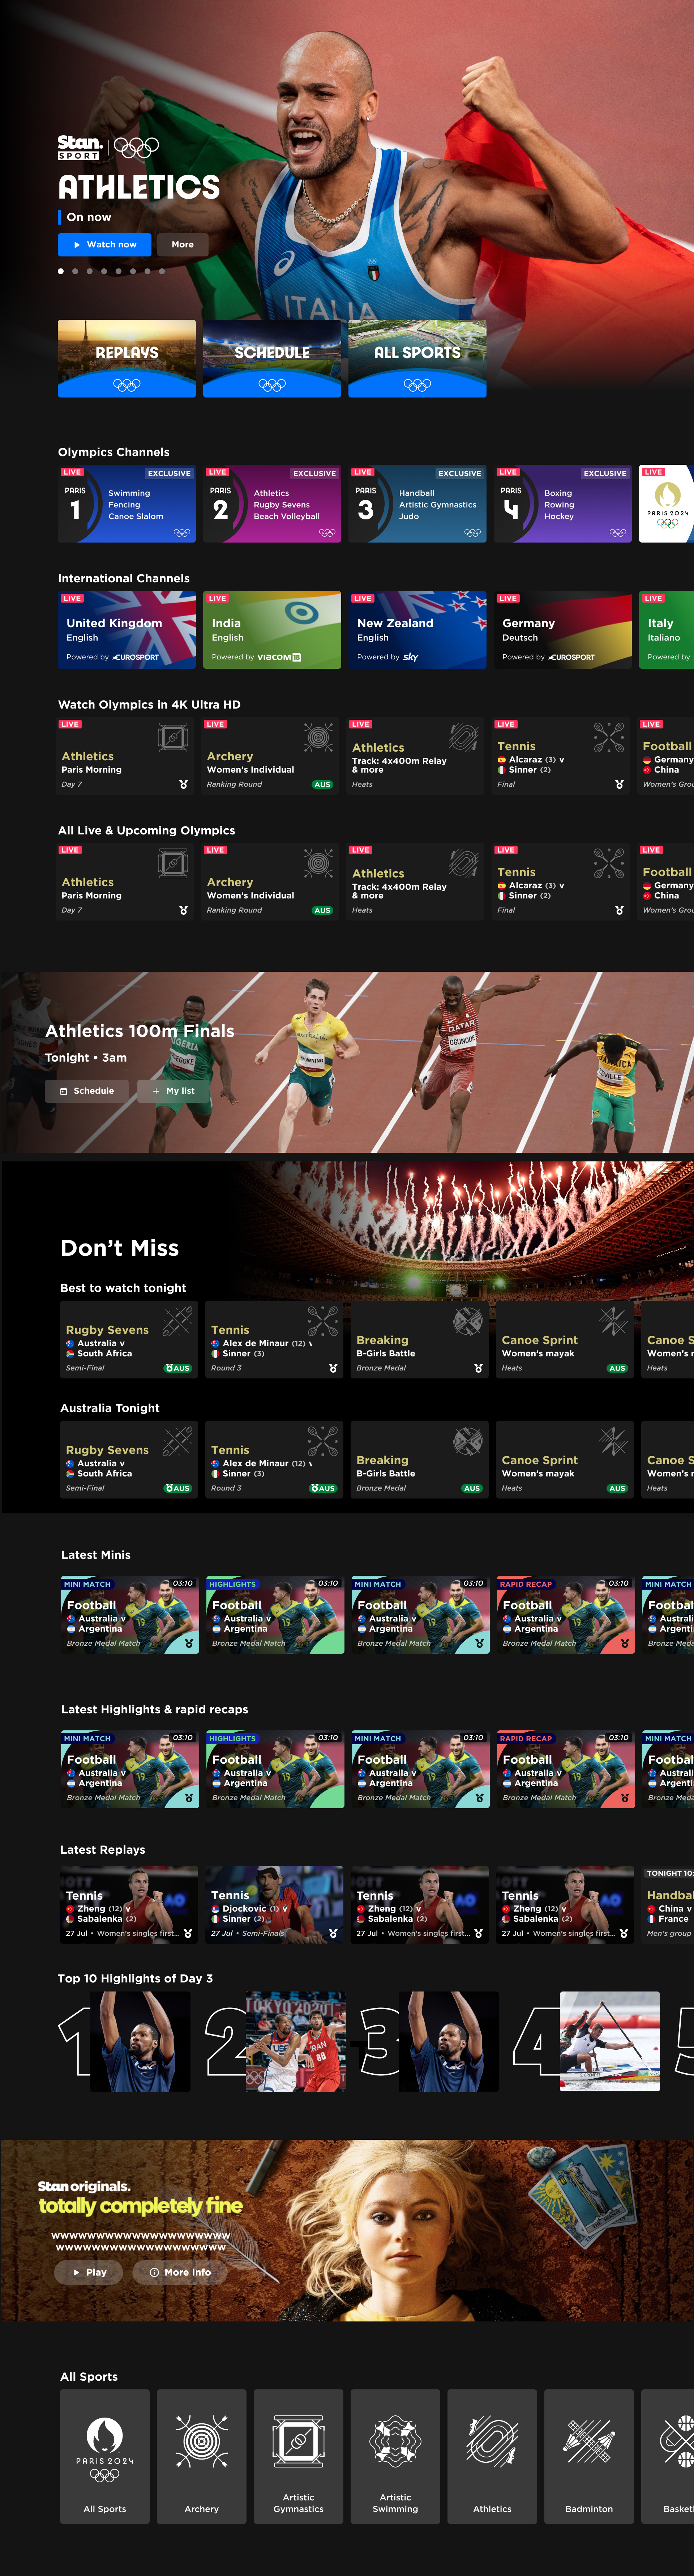The height and width of the screenshot is (2576, 694).
Task: Open More Info for Totally Completely Fine
Action: tap(180, 2272)
